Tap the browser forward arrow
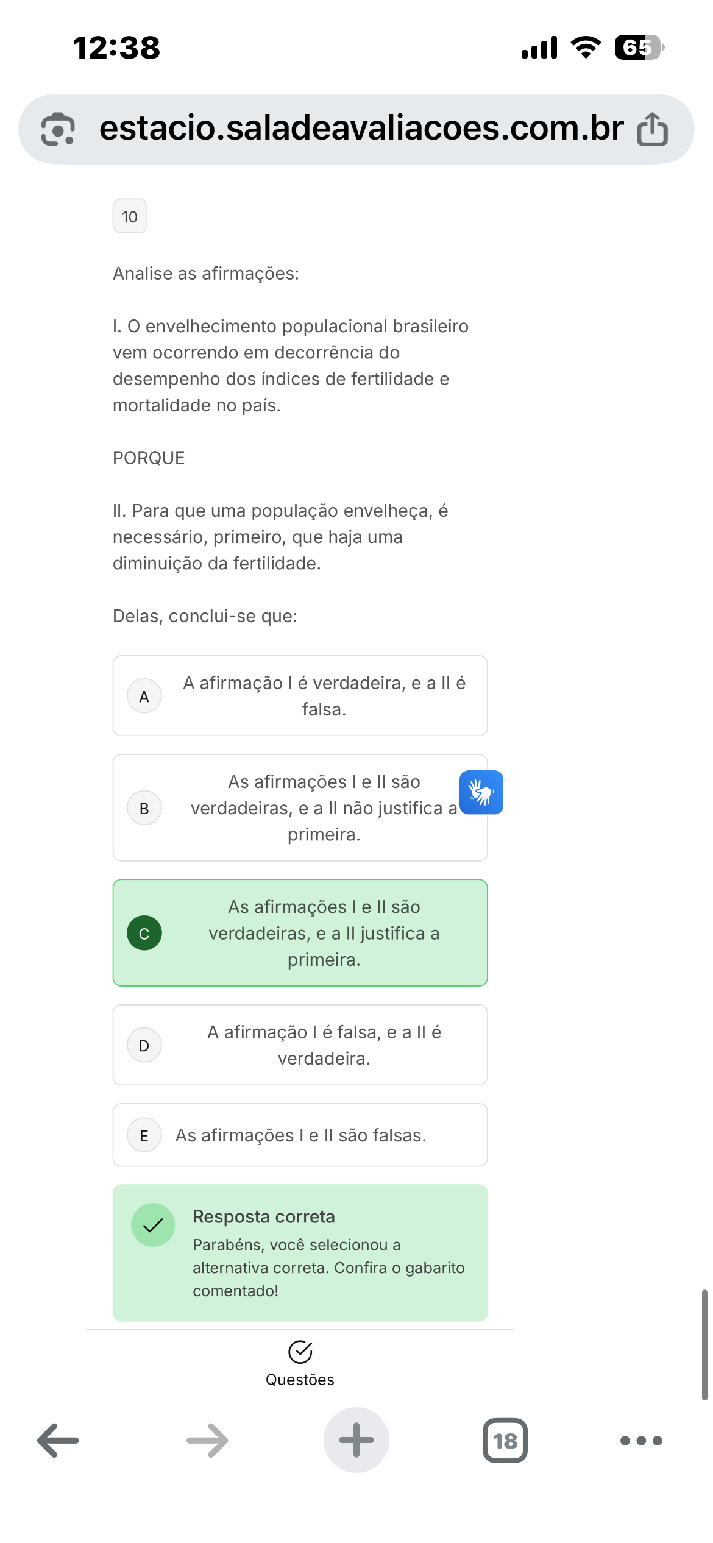This screenshot has height=1543, width=713. pyautogui.click(x=207, y=1441)
